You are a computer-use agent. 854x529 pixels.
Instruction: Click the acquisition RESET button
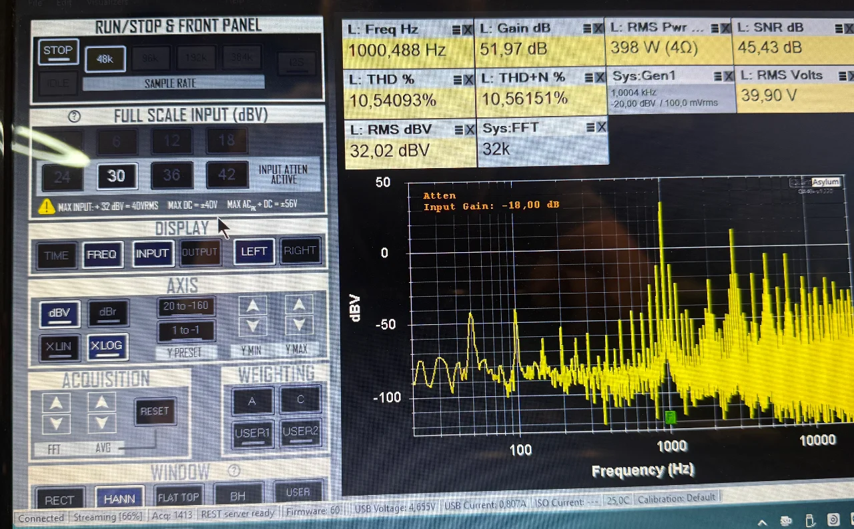coord(155,412)
